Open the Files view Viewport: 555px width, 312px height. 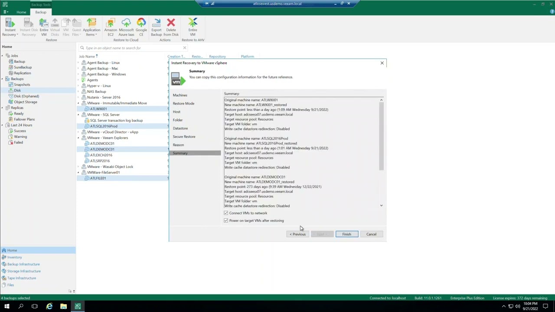pos(10,285)
